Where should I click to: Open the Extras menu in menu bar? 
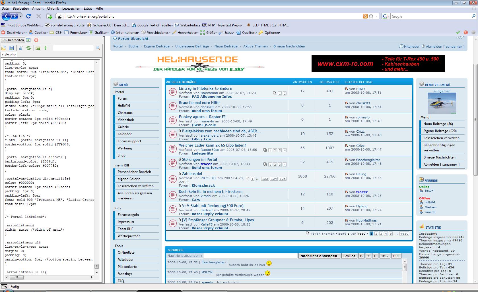(88, 9)
